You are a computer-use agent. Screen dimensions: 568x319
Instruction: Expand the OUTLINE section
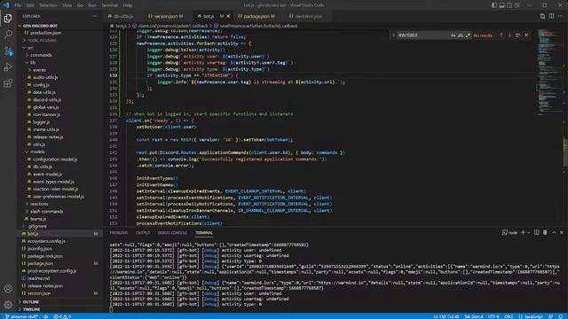coord(31,301)
